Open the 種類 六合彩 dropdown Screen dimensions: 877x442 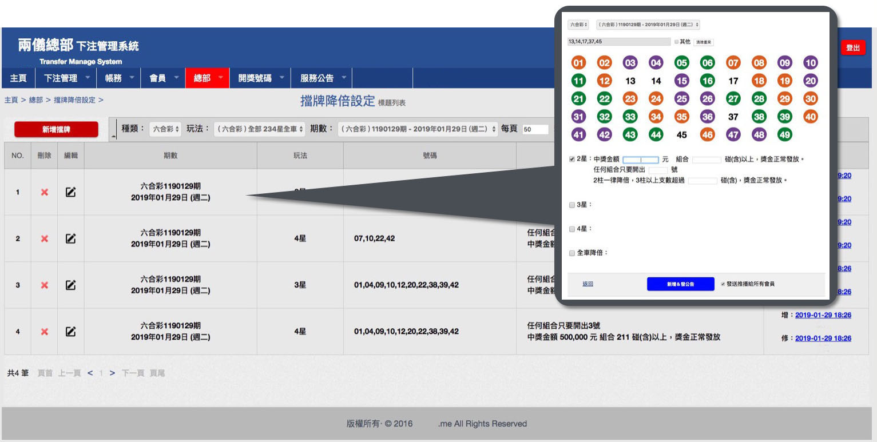click(x=165, y=129)
